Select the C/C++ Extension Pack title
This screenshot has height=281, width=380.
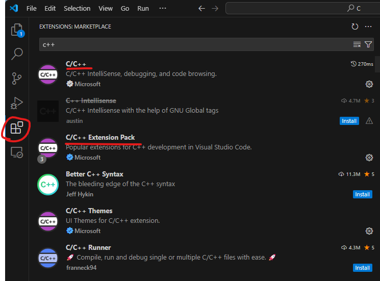100,137
